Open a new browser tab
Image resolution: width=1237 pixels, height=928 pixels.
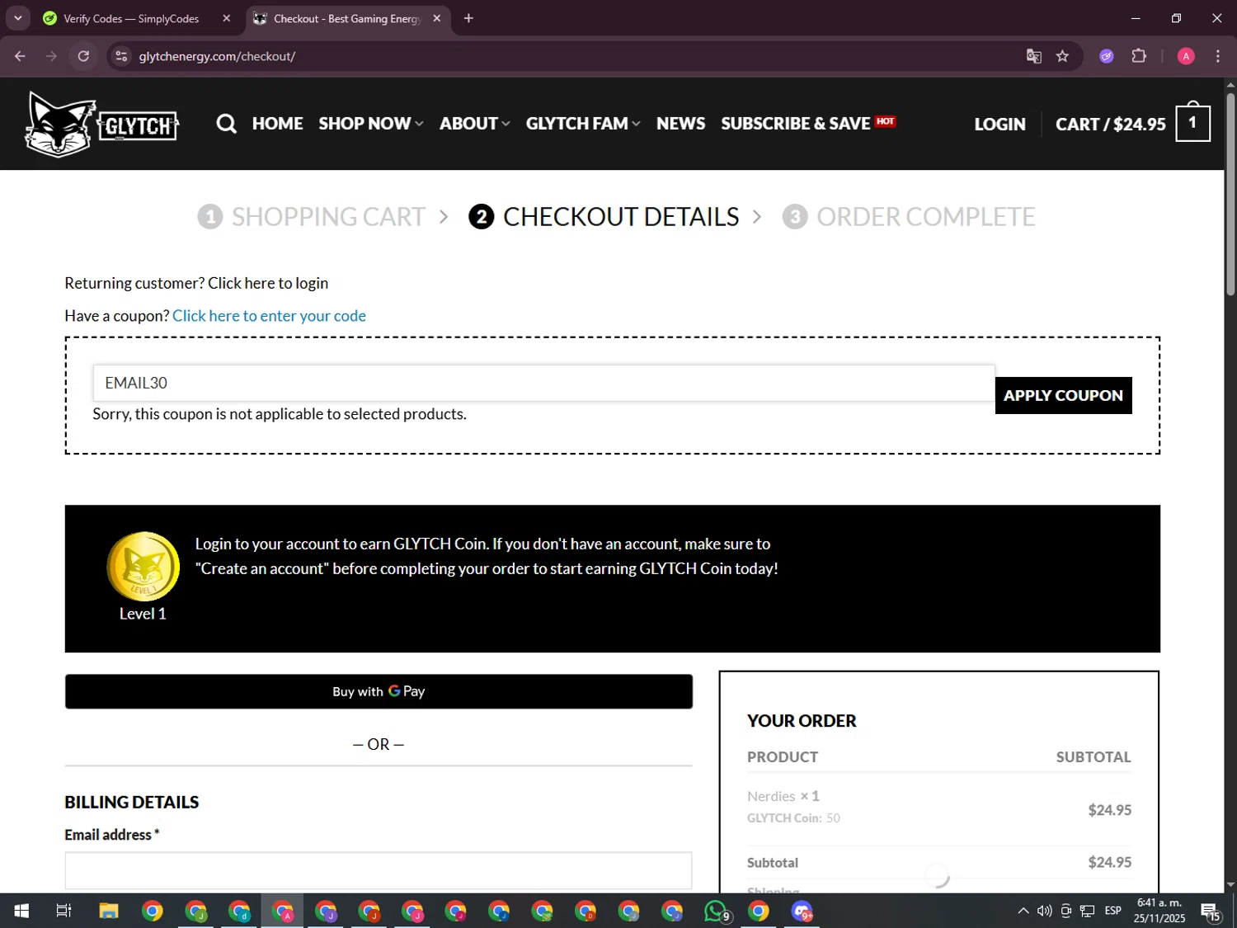point(468,18)
